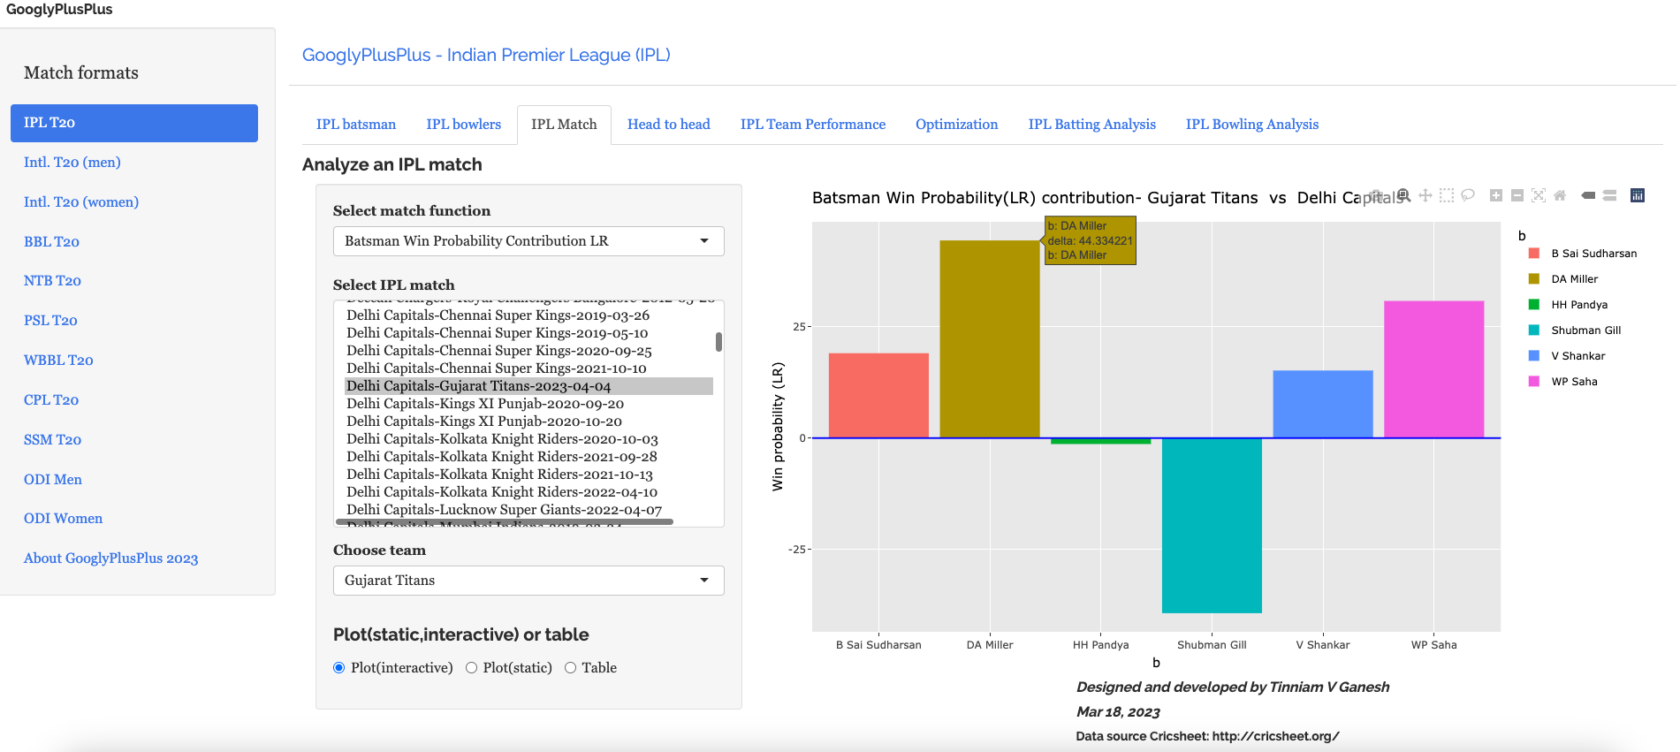
Task: Activate the Pan tool in plot toolbar
Action: click(1425, 195)
